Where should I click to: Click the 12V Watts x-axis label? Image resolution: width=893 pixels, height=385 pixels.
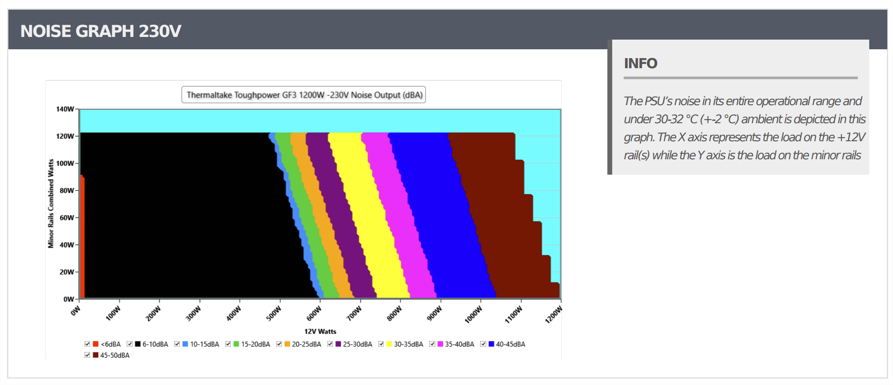click(320, 331)
